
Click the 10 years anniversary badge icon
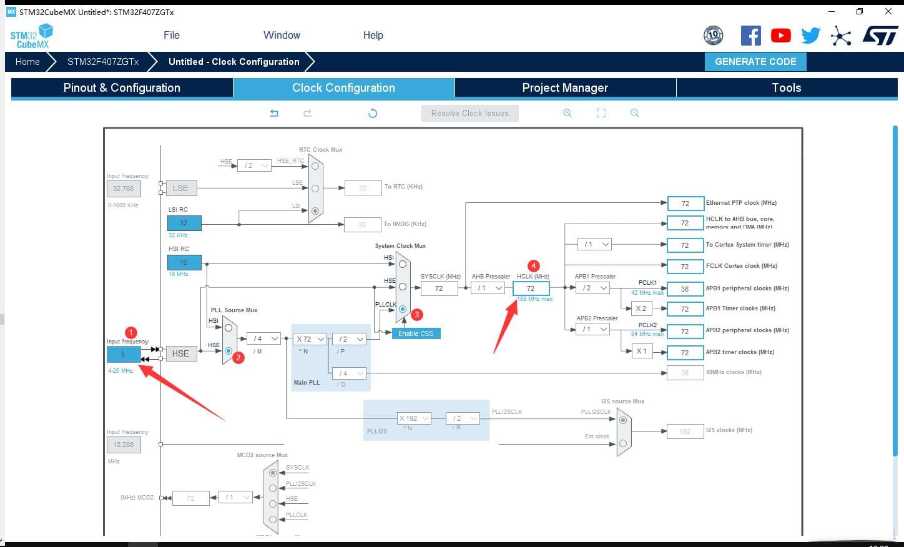[x=713, y=36]
